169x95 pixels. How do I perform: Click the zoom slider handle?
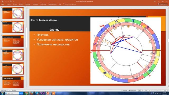point(157,91)
